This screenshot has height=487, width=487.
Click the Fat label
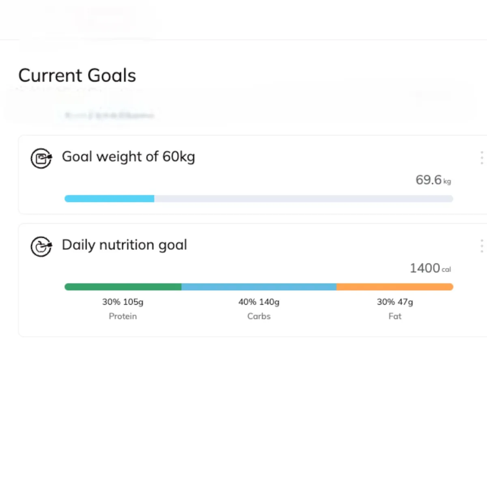[395, 316]
